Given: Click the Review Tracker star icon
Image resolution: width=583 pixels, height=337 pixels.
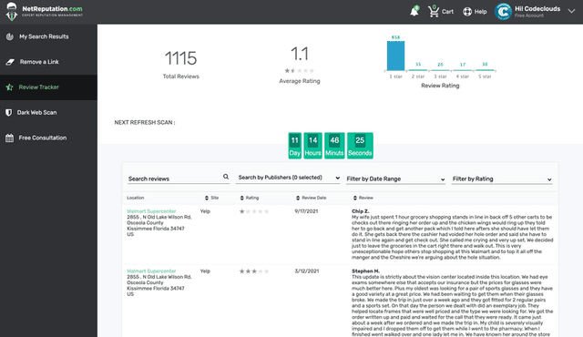Looking at the screenshot, I should (x=10, y=87).
